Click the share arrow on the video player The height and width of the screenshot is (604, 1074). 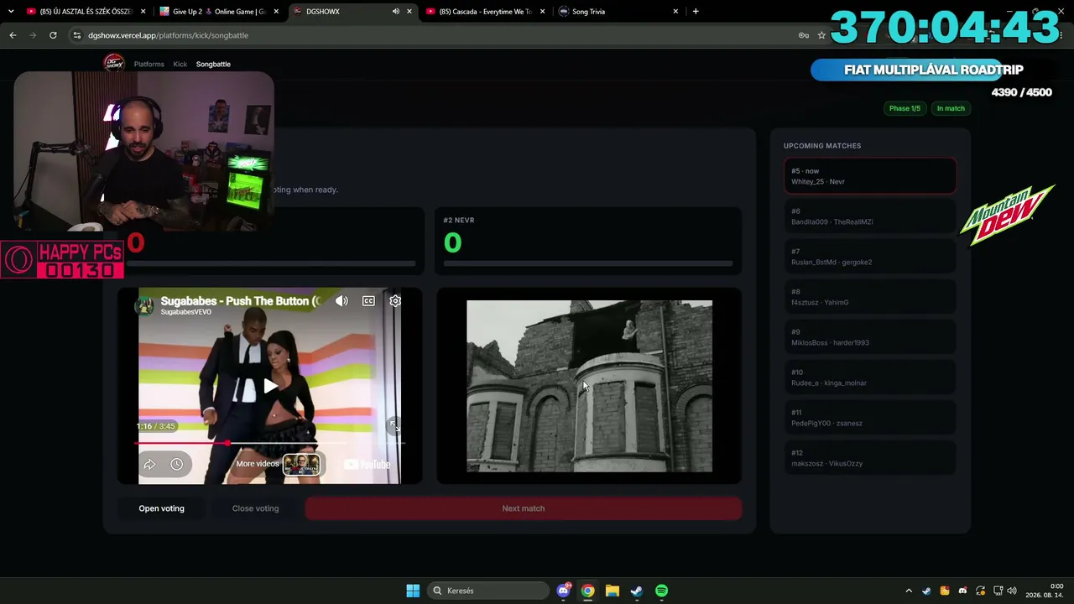(x=149, y=464)
